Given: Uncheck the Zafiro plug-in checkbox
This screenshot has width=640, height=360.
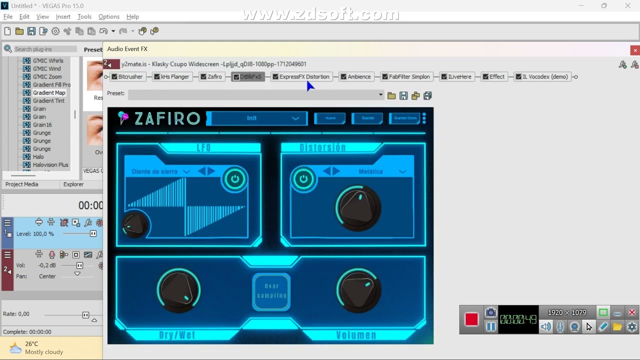Looking at the screenshot, I should (203, 77).
